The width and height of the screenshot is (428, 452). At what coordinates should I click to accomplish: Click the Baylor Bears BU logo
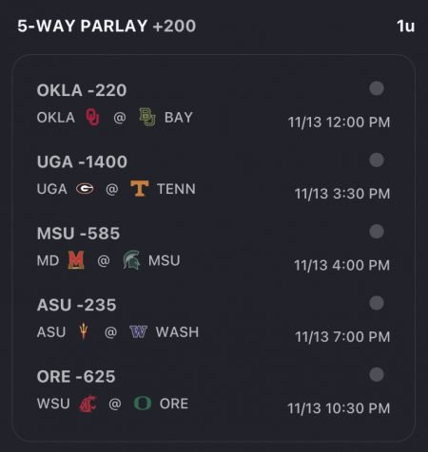click(147, 117)
